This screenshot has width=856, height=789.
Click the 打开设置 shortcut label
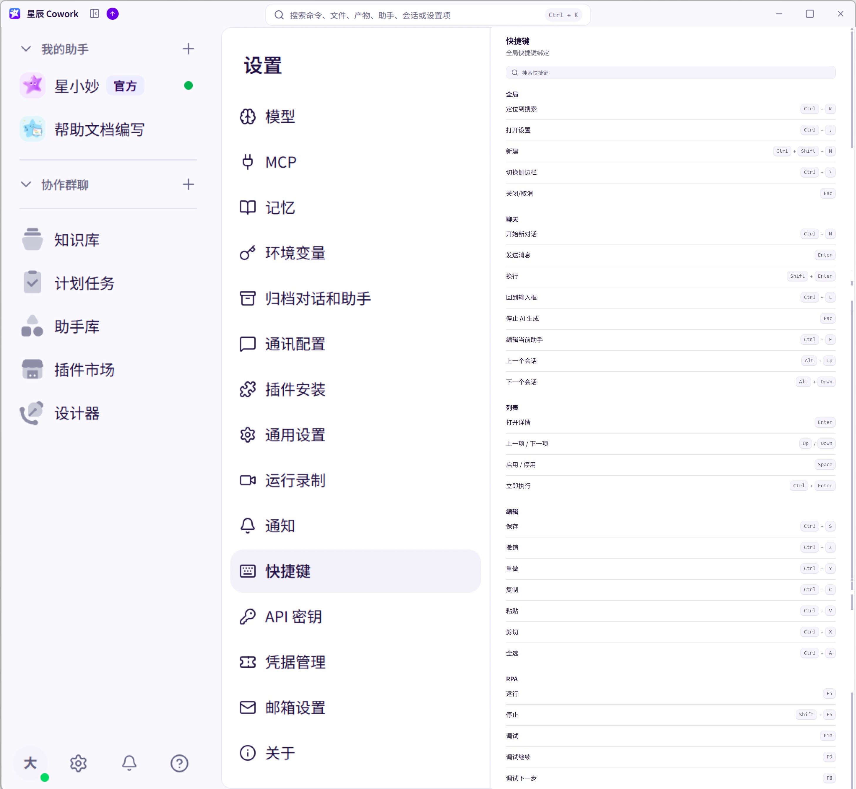(x=518, y=130)
